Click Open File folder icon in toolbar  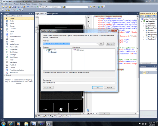pyautogui.click(x=10, y=7)
